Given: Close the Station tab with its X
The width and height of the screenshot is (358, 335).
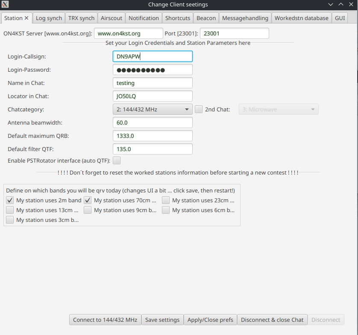Looking at the screenshot, I should 26,18.
